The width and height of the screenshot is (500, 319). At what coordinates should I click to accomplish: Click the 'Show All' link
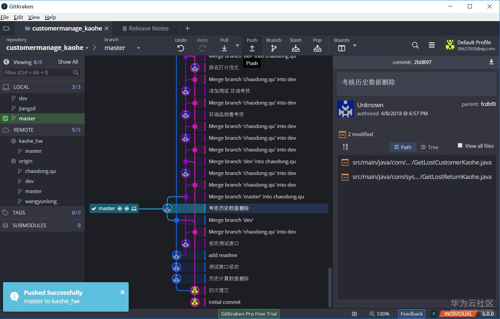[68, 62]
